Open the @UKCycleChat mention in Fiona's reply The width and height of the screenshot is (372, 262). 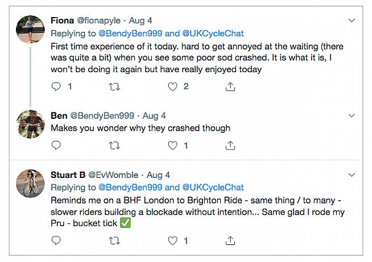tap(213, 34)
